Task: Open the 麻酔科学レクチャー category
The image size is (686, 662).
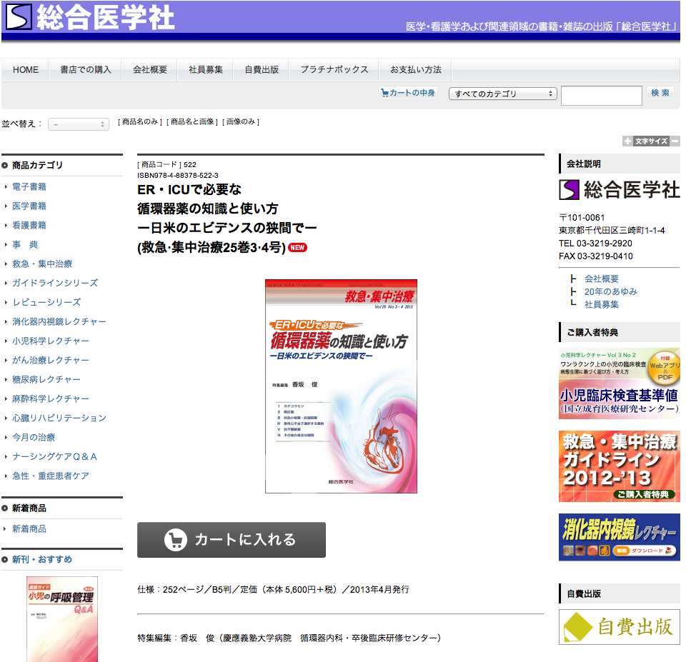Action: pyautogui.click(x=51, y=398)
